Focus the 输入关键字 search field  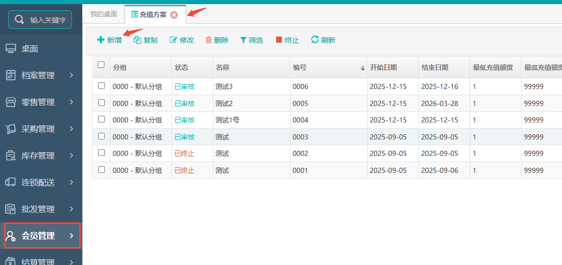40,20
